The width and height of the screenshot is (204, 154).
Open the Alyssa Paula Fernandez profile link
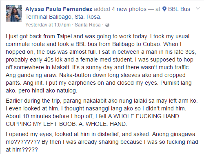[x=59, y=9]
